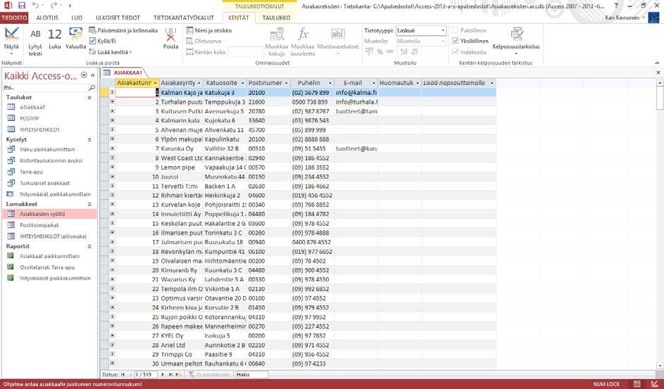Switch to TIETOKANTATYÖKALUT ribbon tab
The image size is (664, 389).
(183, 18)
